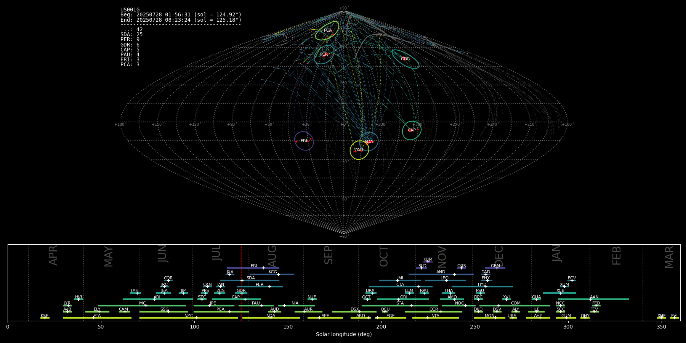The height and width of the screenshot is (343, 686).
Task: Click the XHE shower label in timeline
Action: 662,316
